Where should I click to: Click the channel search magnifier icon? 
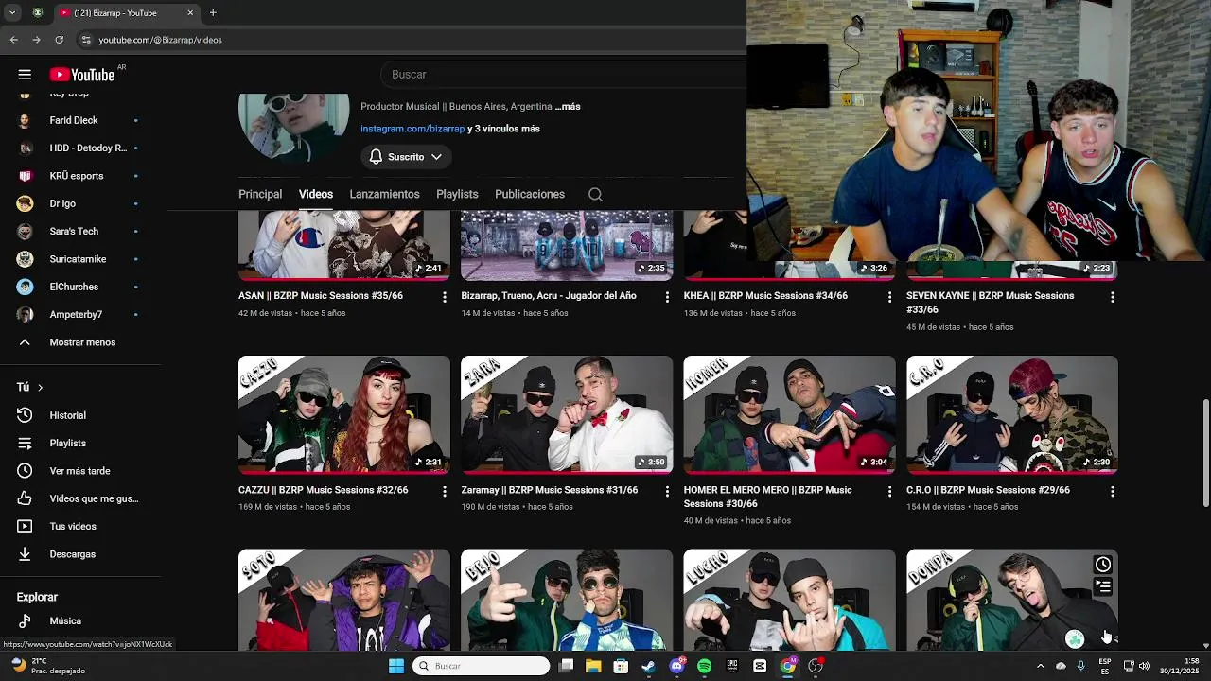click(x=595, y=194)
